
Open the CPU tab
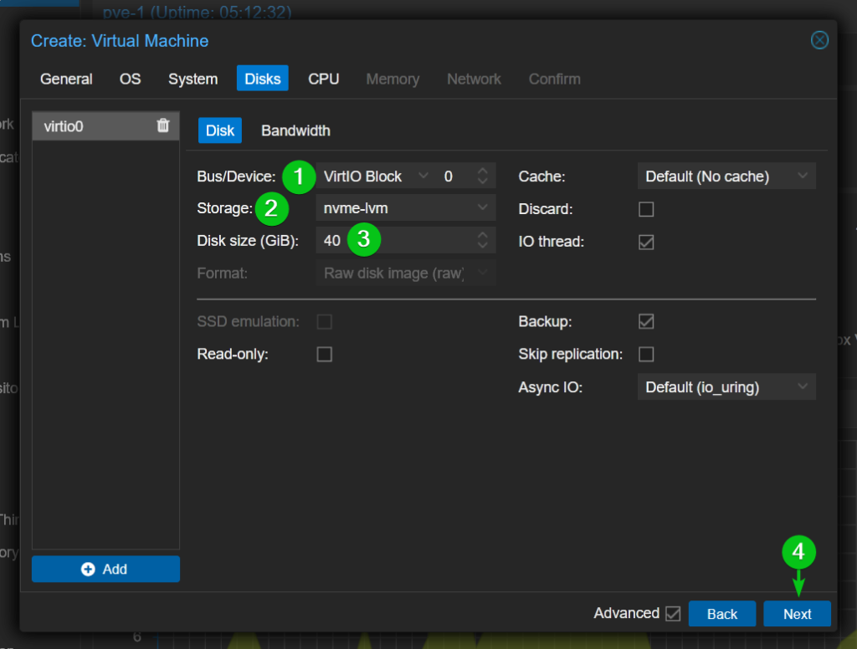[x=324, y=79]
